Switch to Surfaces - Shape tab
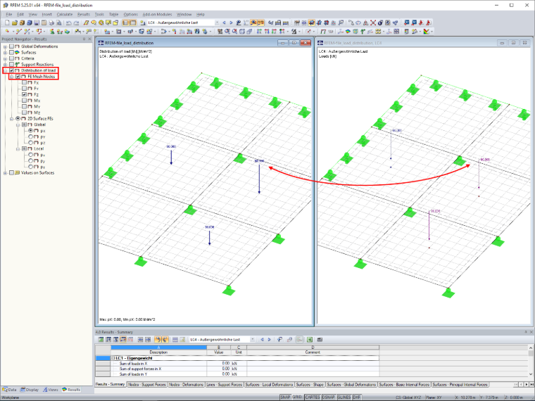Viewport: 535px width, 401px height. tap(310, 385)
